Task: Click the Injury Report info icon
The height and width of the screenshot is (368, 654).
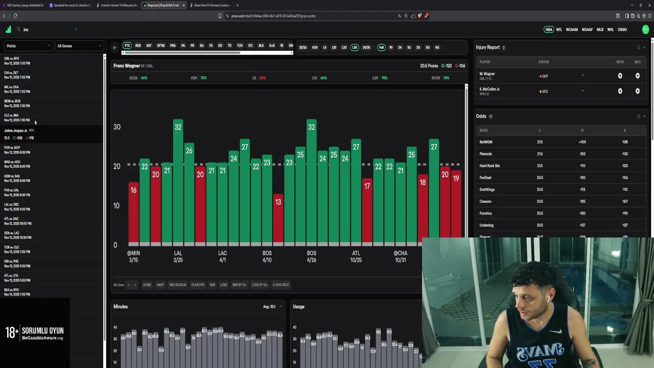Action: click(638, 48)
